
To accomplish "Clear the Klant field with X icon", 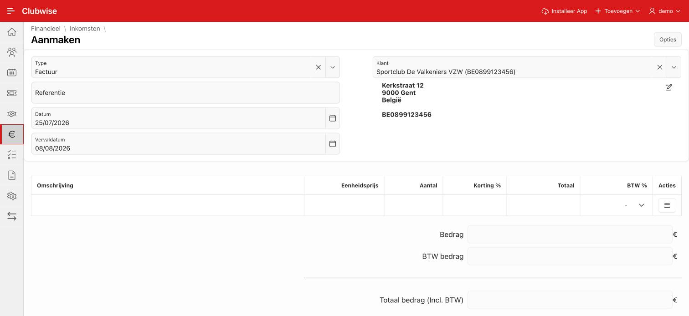I will pyautogui.click(x=659, y=67).
